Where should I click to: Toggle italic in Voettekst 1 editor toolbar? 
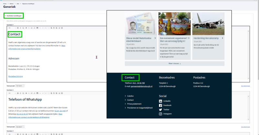click(20, 28)
